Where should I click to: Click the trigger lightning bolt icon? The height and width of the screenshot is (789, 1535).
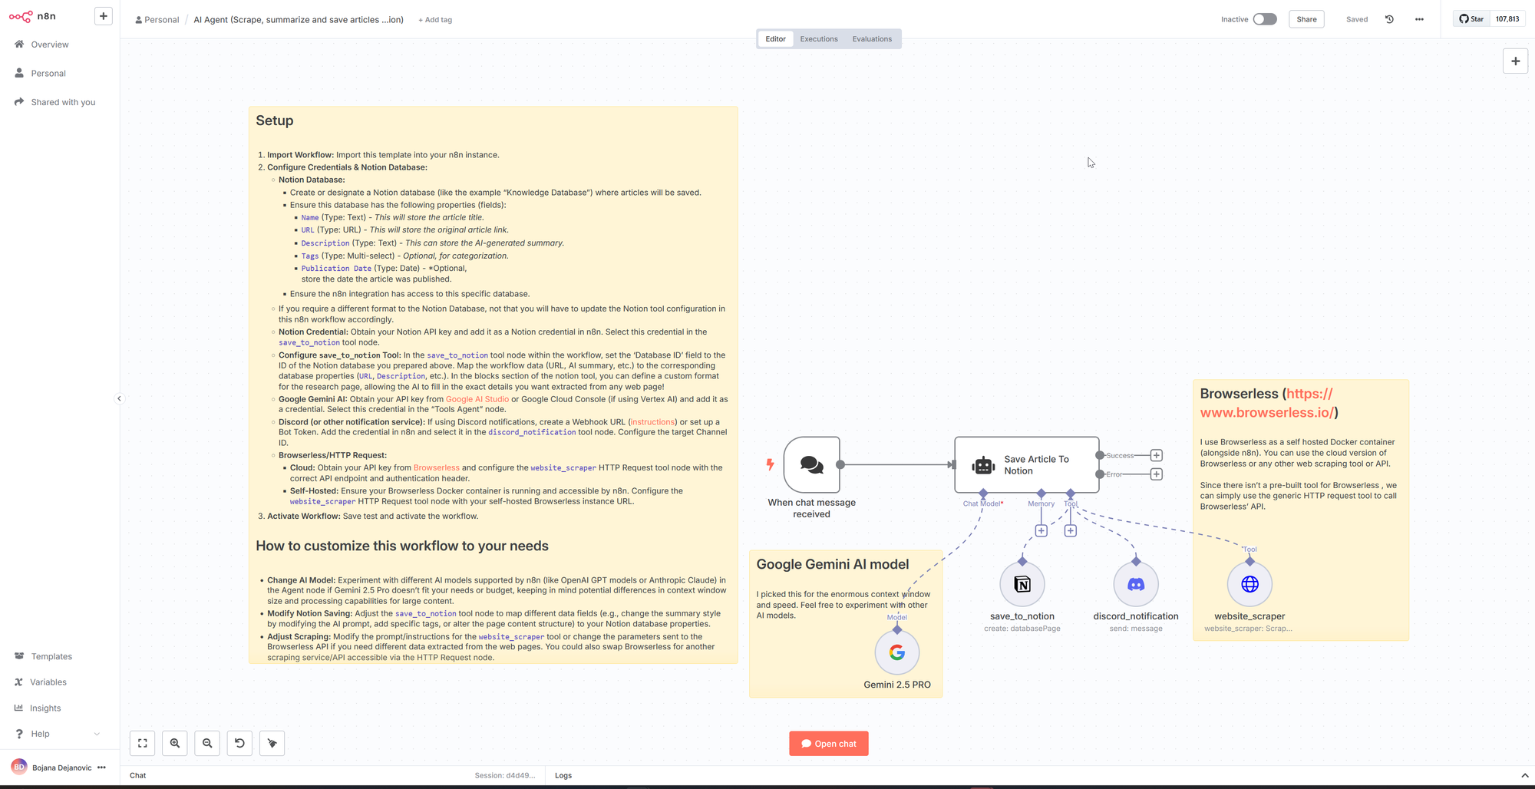770,464
